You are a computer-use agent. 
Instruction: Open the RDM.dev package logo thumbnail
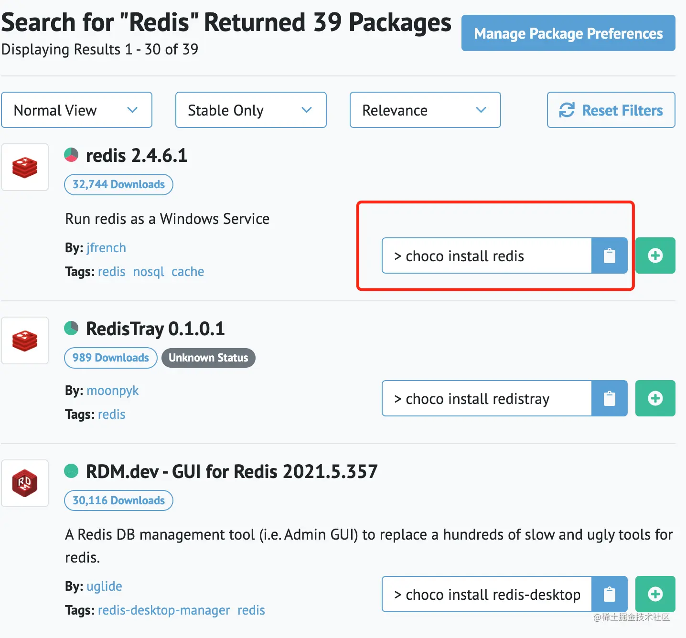point(25,483)
